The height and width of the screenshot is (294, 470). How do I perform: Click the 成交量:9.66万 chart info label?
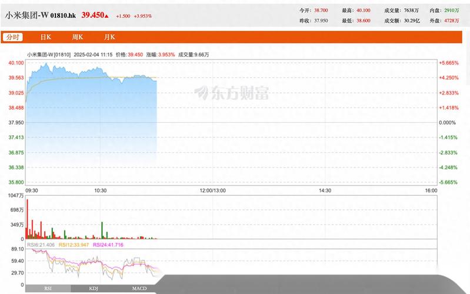(x=194, y=55)
